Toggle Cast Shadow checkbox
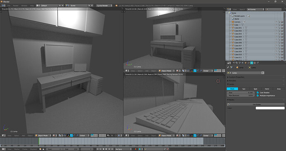The height and width of the screenshot is (151, 286). (x=258, y=92)
